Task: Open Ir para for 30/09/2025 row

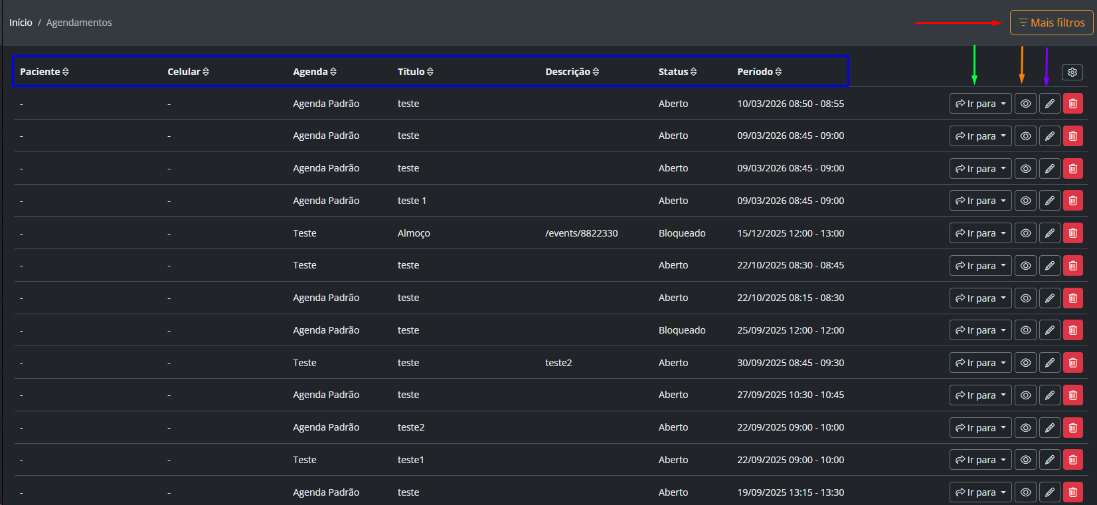Action: click(980, 363)
